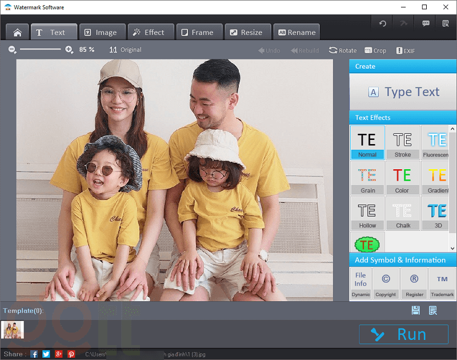Click the zoom out minus icon
Image resolution: width=457 pixels, height=360 pixels.
(13, 50)
